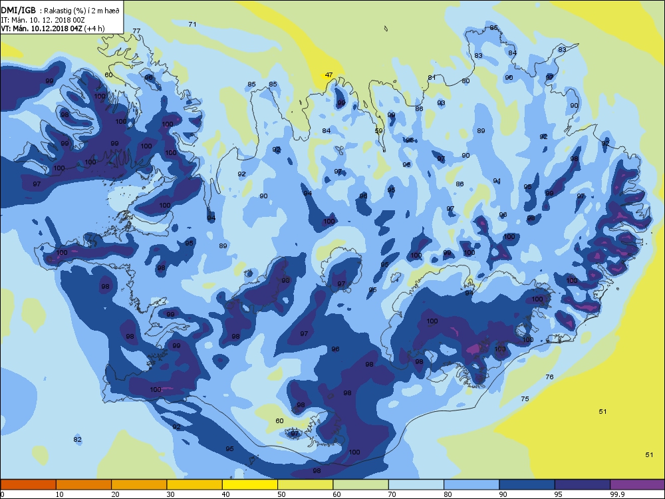Click the legend tick label 99.9
This screenshot has height=499, width=665.
617,494
